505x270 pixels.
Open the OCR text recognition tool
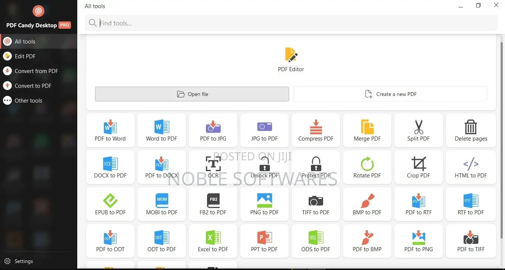click(x=213, y=167)
